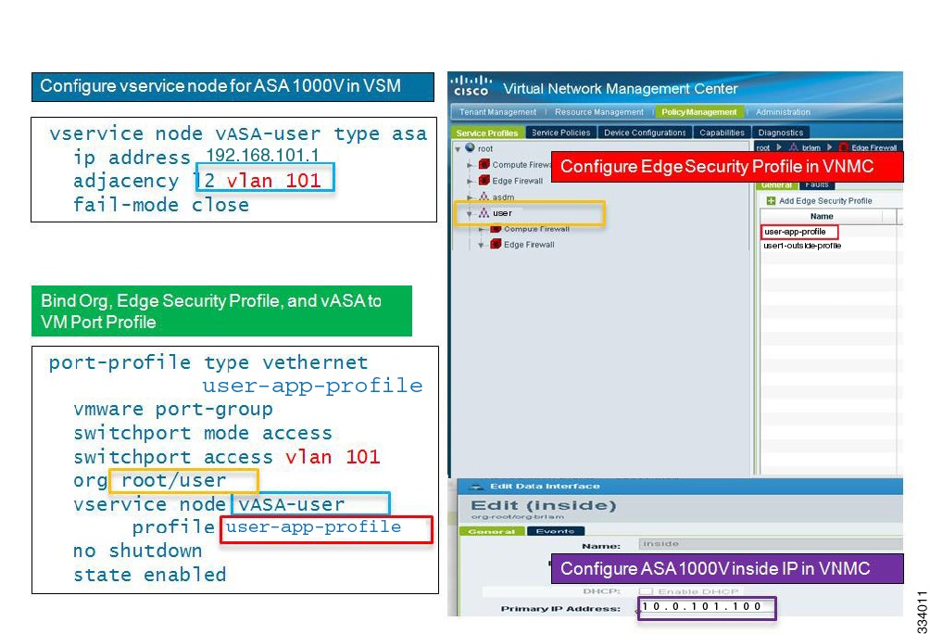The image size is (930, 634).
Task: Click the Edge Firewall icon in breadcrumb
Action: tap(844, 147)
